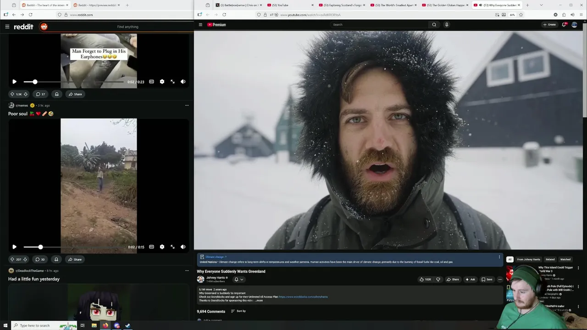Image resolution: width=587 pixels, height=330 pixels.
Task: Open options menu for DeadlockTheGame post
Action: pos(187,271)
